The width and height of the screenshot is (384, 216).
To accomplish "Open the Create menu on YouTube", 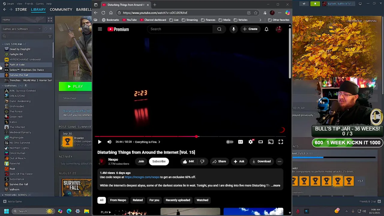I will click(250, 29).
